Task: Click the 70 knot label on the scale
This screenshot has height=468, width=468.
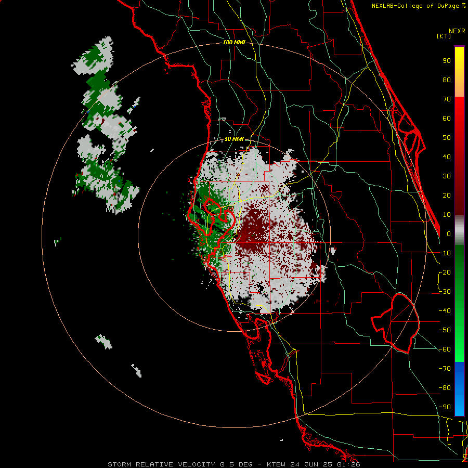Action: click(x=447, y=99)
